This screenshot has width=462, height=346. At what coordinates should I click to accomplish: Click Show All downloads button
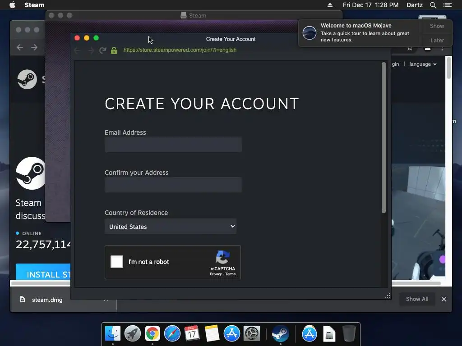tap(417, 299)
